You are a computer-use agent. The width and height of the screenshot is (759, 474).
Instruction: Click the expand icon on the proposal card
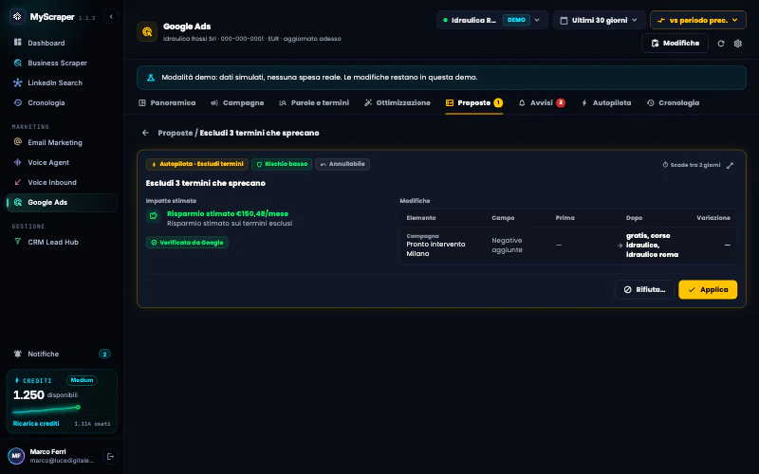tap(730, 165)
